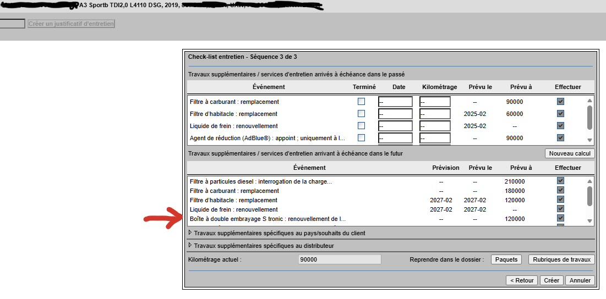Click Créer to create the checklist

pos(551,280)
